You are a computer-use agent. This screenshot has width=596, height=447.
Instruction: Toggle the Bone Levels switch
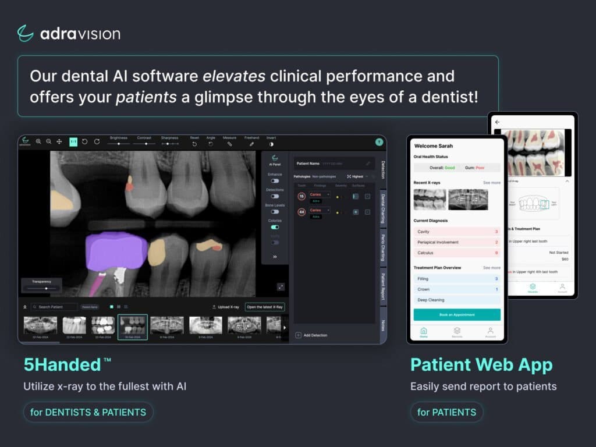coord(275,212)
